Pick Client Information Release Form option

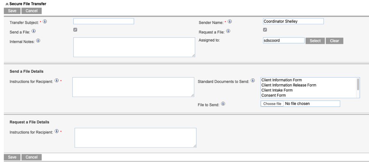pyautogui.click(x=289, y=85)
